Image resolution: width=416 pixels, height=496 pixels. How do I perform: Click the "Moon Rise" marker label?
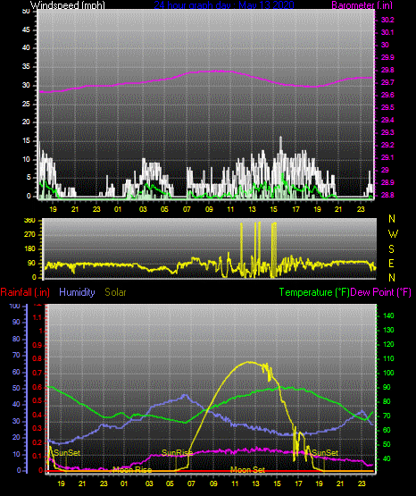coord(132,470)
